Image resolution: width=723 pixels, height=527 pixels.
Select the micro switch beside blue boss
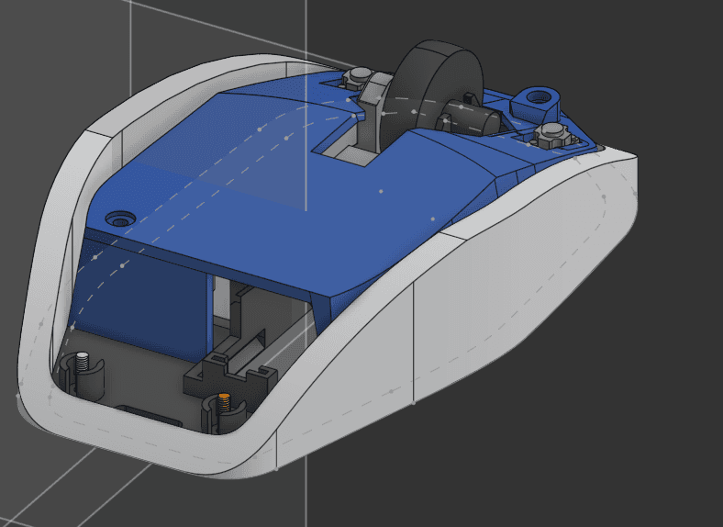click(x=550, y=136)
